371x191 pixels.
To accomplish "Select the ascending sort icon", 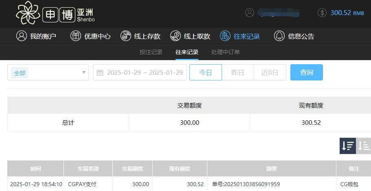I will [364, 146].
